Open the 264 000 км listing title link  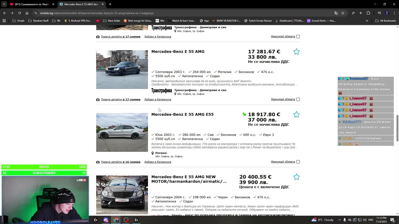pyautogui.click(x=178, y=52)
